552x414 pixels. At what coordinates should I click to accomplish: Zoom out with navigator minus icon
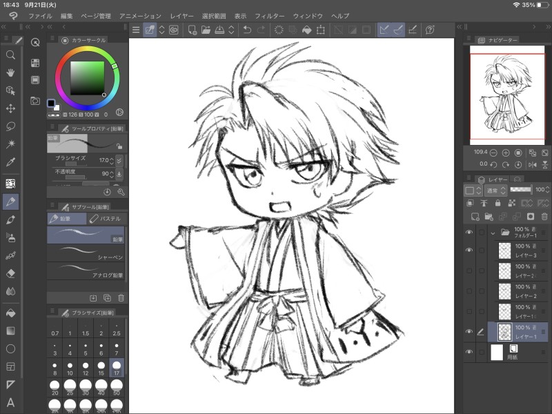pyautogui.click(x=493, y=152)
